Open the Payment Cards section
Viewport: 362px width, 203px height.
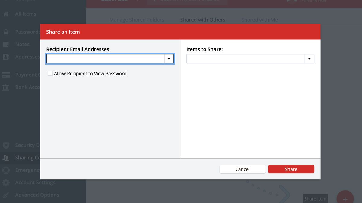pyautogui.click(x=6, y=75)
